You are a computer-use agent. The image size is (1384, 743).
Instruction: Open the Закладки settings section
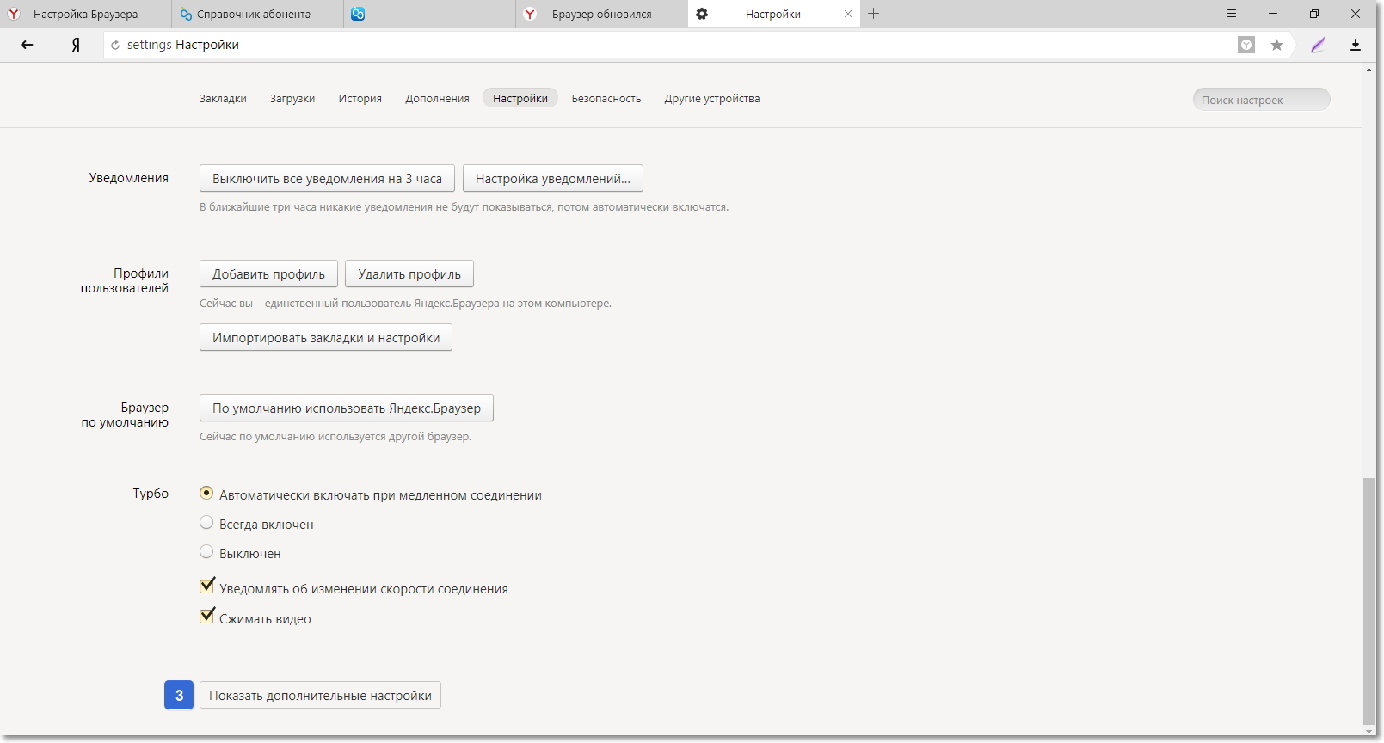(x=223, y=99)
